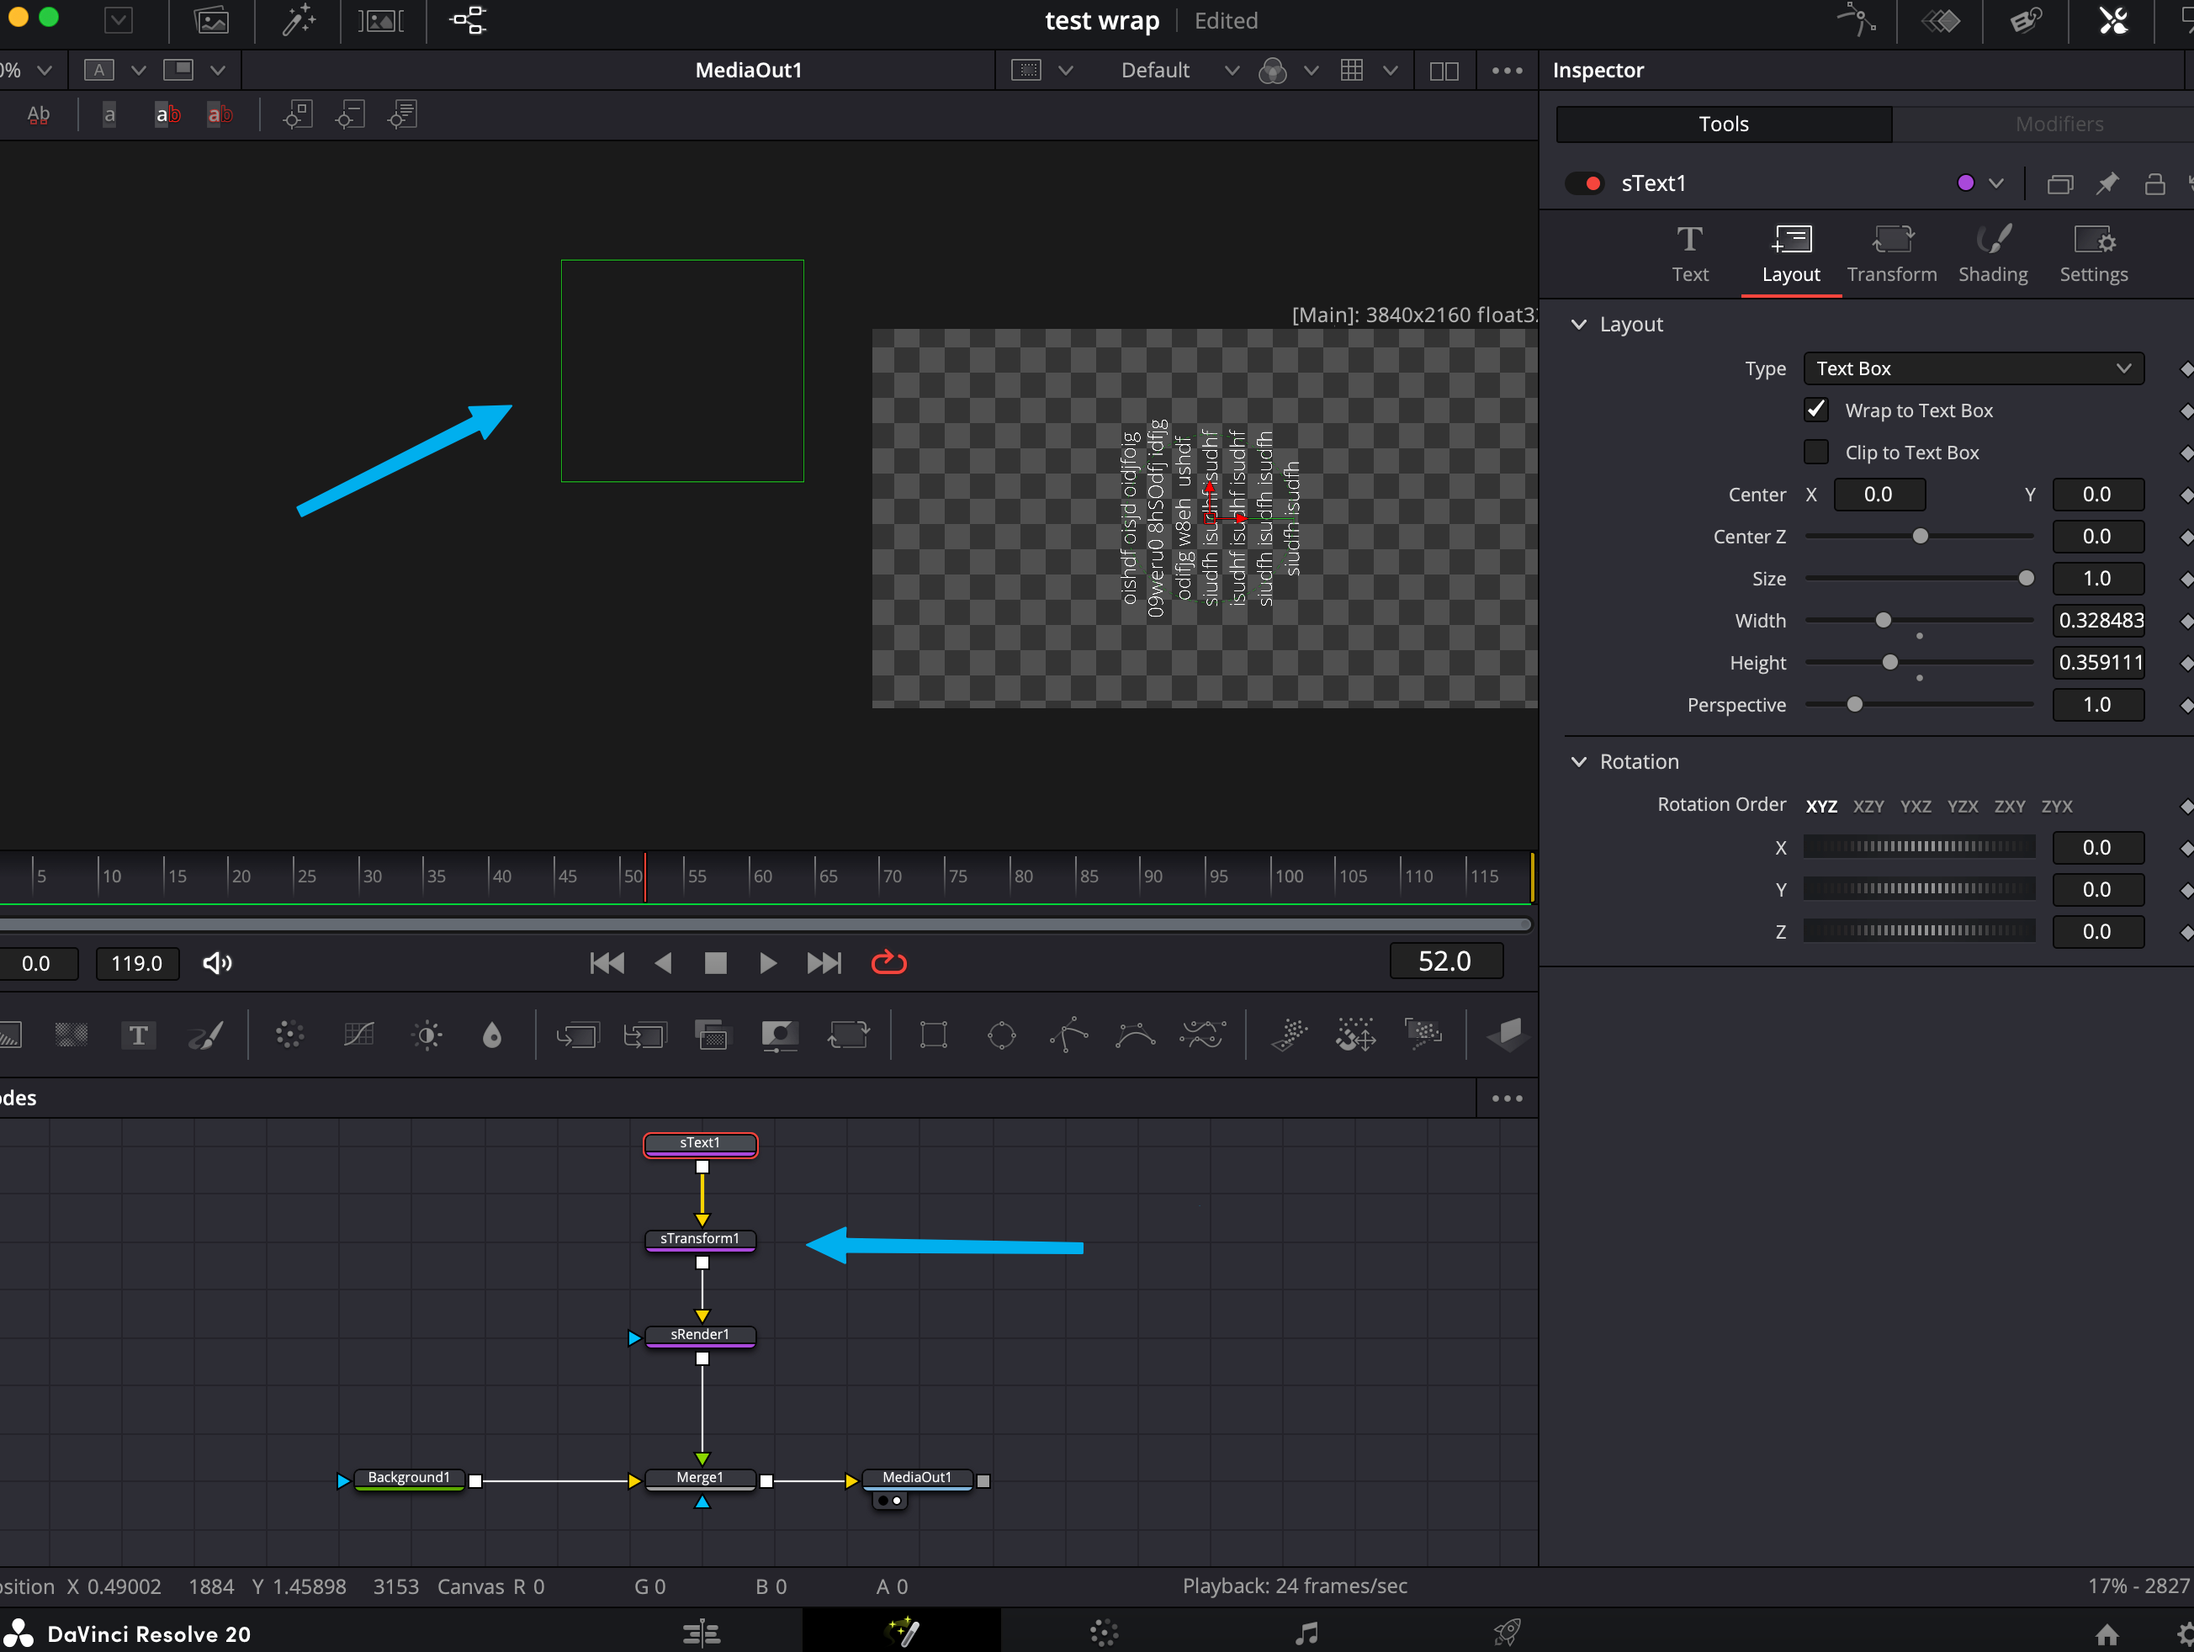Add an Ellipse mask from toolbar

tap(1002, 1035)
